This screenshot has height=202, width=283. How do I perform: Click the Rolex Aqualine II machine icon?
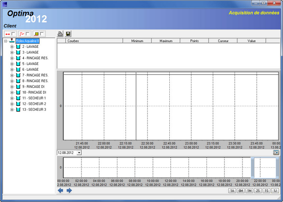point(12,41)
